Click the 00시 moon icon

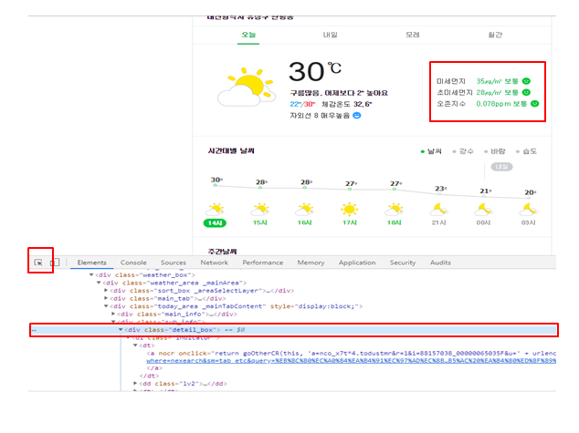pos(483,210)
